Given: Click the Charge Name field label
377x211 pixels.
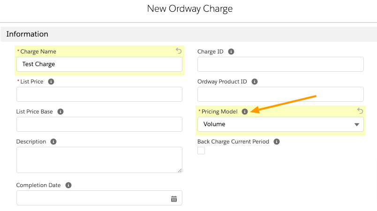Looking at the screenshot, I should click(x=38, y=52).
